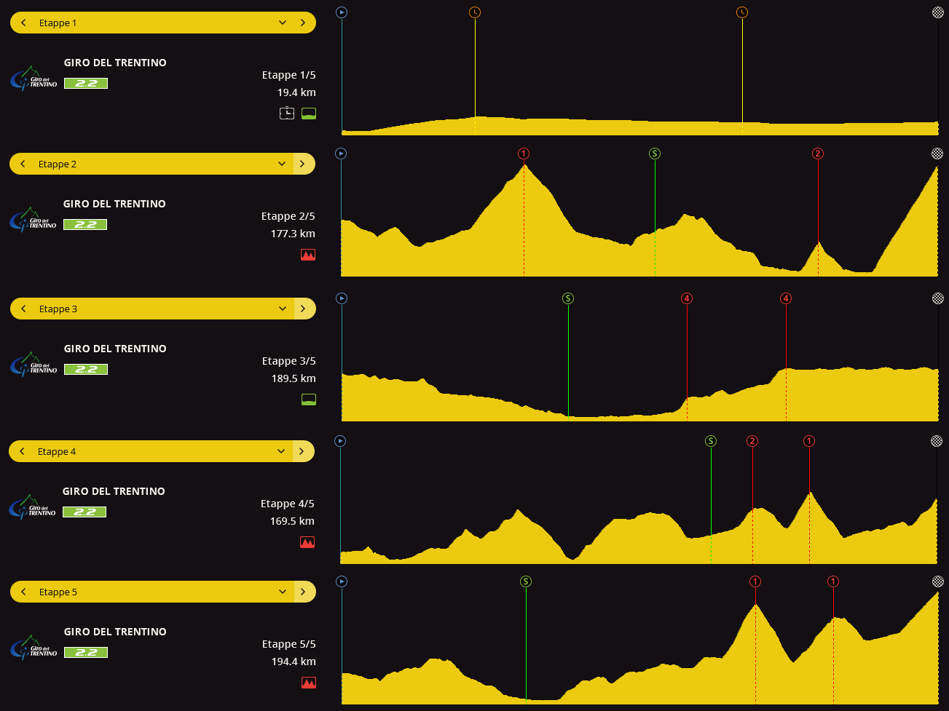Click the previous arrow on Etappe 5 bar
949x711 pixels.
coord(23,592)
